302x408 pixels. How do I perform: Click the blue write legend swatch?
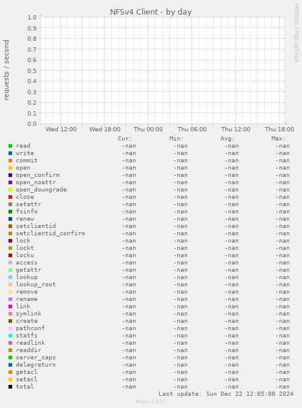tap(10, 153)
